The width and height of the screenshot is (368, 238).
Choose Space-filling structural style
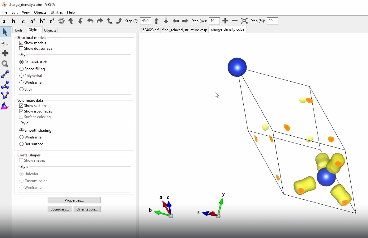pyautogui.click(x=22, y=69)
